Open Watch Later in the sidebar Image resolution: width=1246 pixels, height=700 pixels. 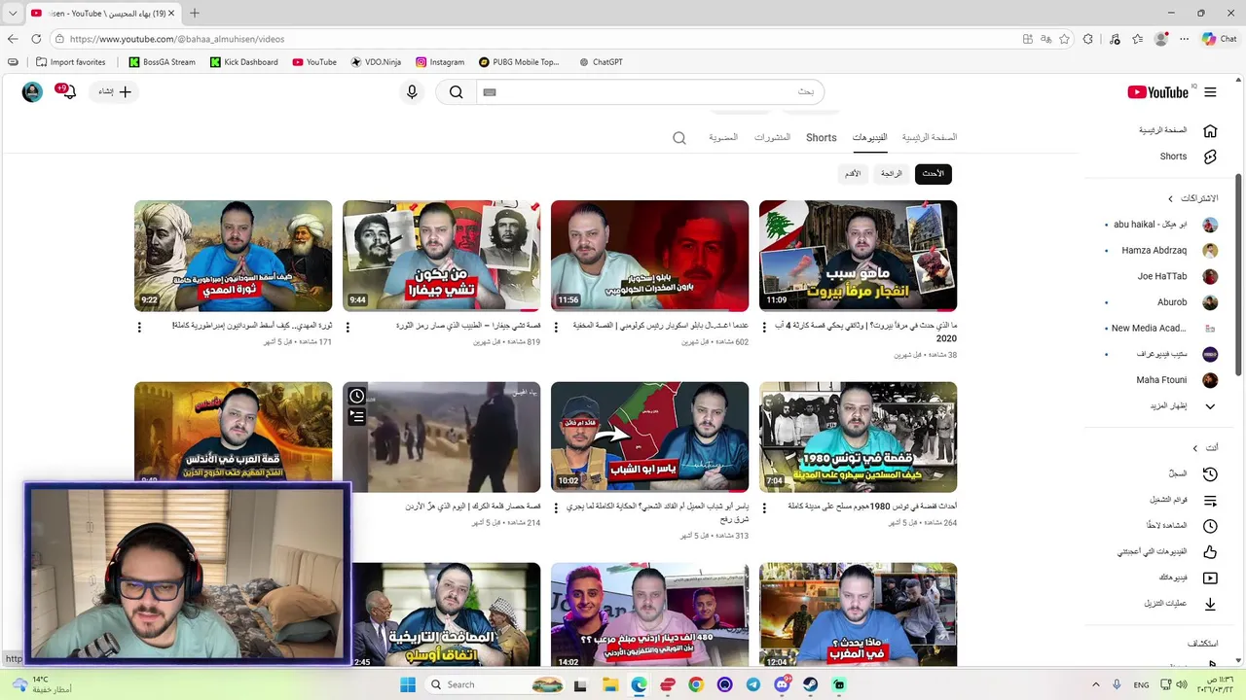tap(1210, 526)
